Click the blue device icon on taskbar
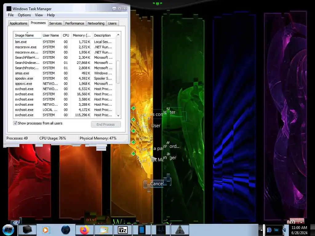Screen dimensions: 315x236 (142, 230)
